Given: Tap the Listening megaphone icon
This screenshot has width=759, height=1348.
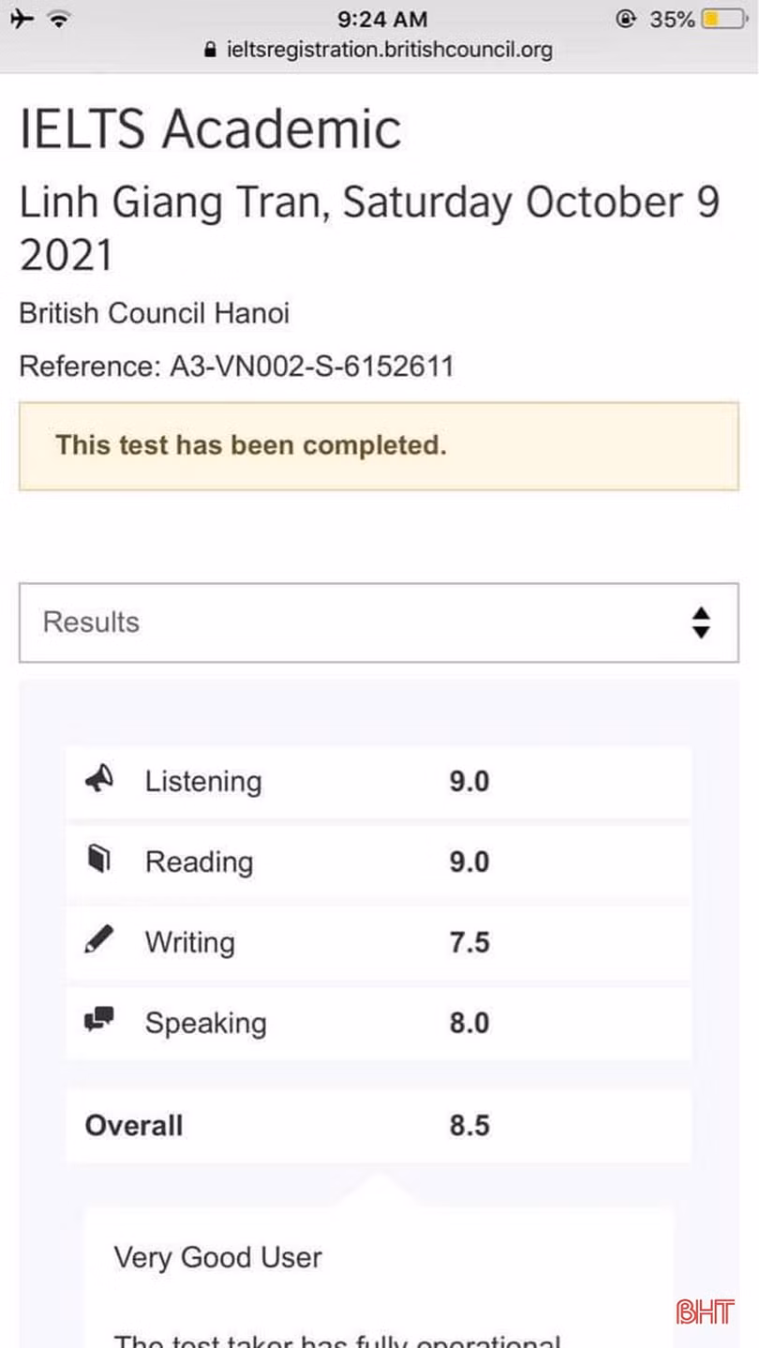Looking at the screenshot, I should point(99,780).
